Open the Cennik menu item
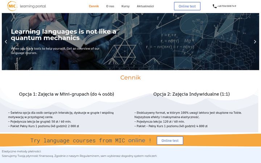The height and width of the screenshot is (163, 261). 94,6
